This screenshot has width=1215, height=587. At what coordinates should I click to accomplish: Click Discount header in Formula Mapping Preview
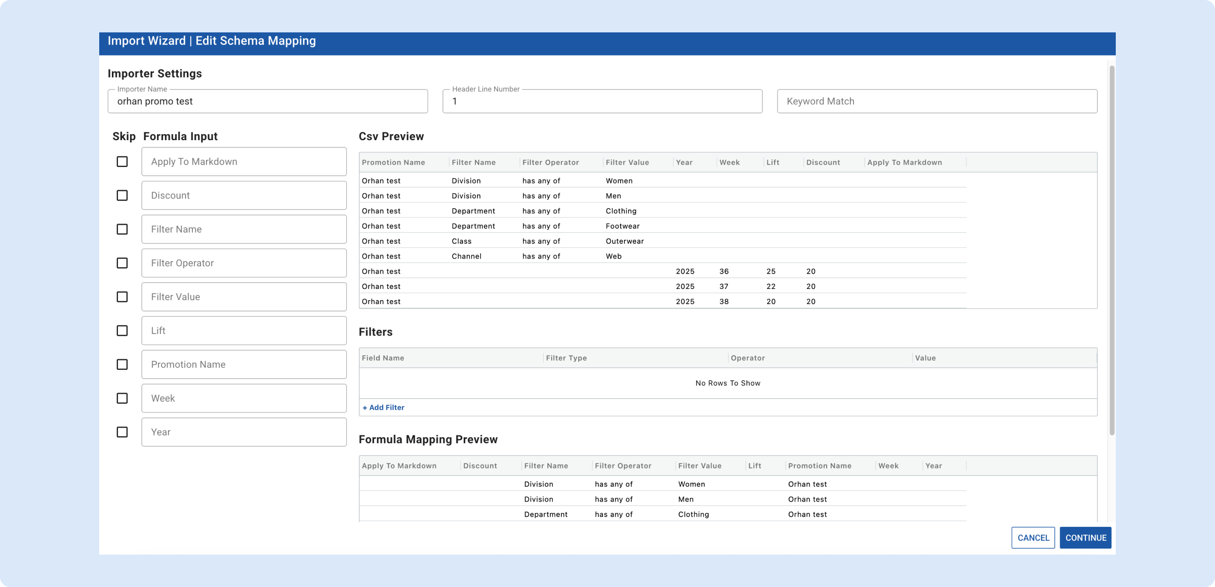pyautogui.click(x=480, y=466)
